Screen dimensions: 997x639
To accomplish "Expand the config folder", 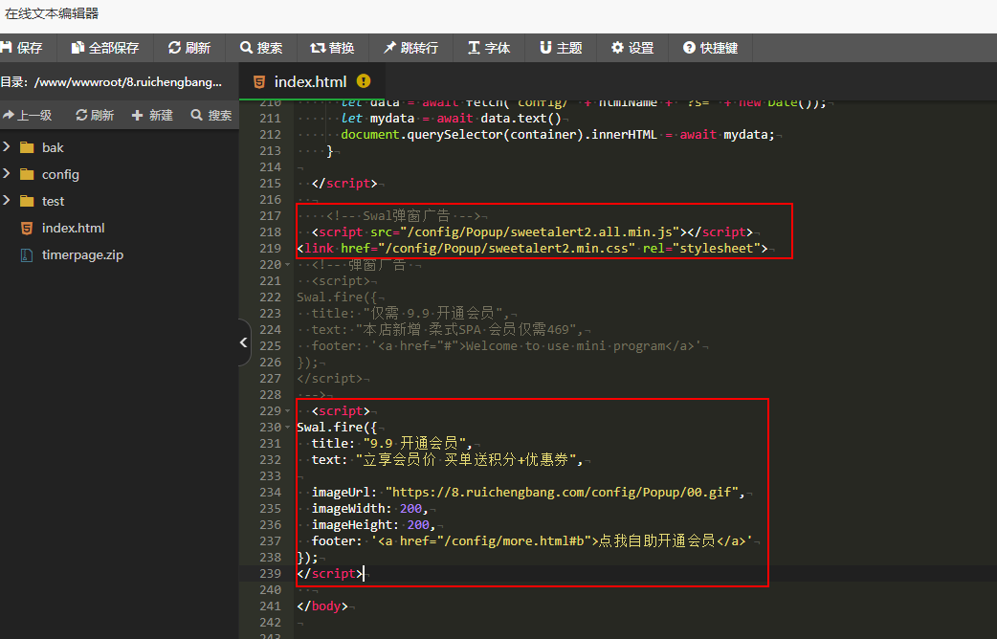I will 8,174.
